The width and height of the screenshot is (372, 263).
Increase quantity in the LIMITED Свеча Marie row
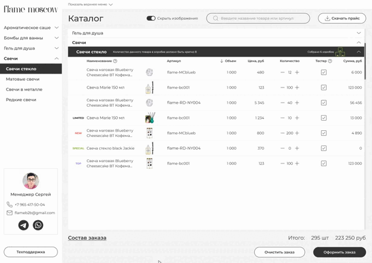click(x=297, y=118)
